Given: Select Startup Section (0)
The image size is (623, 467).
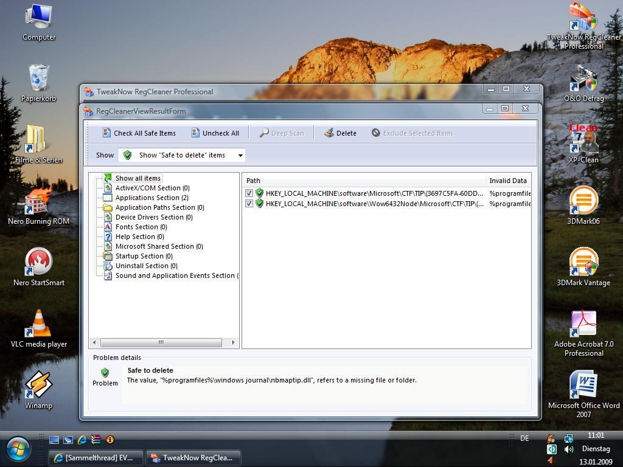Looking at the screenshot, I should (144, 256).
